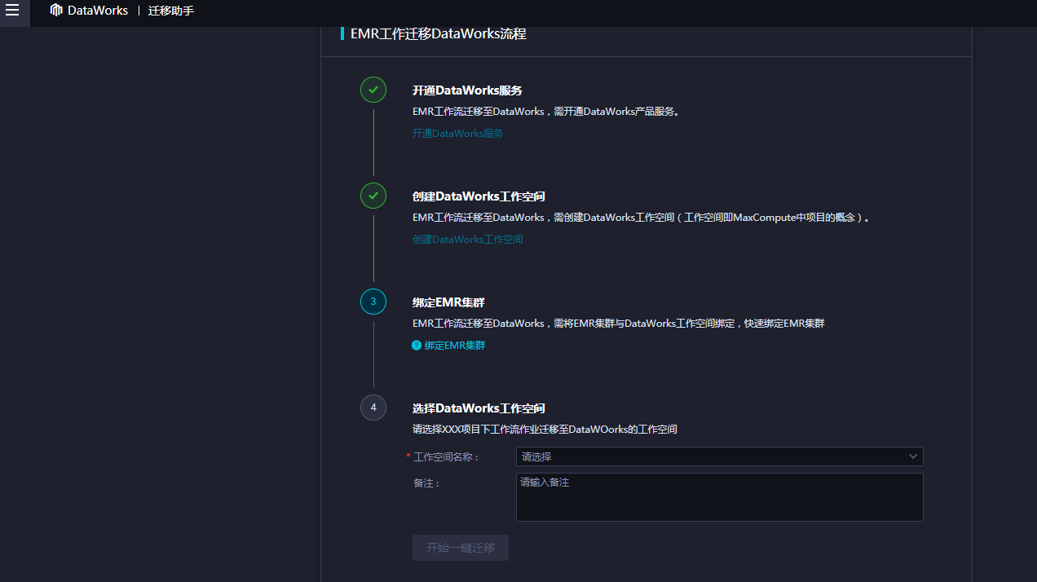Click the 创建DataWorks工作空间 step heading

(479, 196)
